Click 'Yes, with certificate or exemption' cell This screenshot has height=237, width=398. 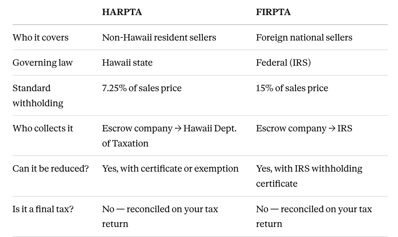(x=170, y=168)
